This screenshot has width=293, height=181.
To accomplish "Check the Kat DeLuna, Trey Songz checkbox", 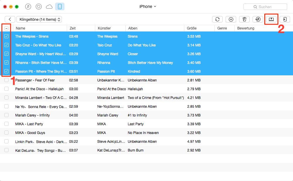I will pos(6,150).
